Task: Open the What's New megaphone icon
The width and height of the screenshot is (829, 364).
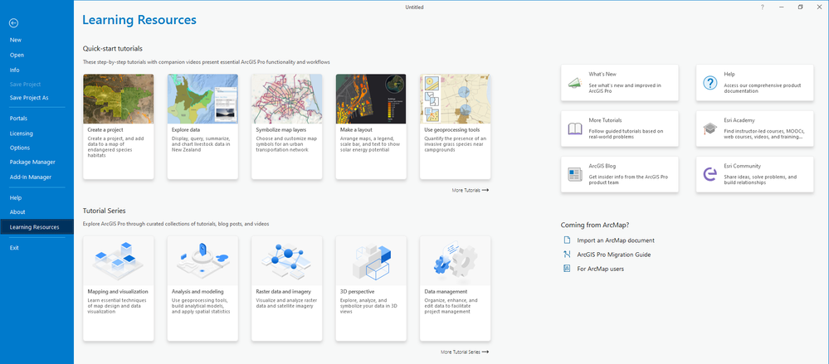Action: point(575,83)
